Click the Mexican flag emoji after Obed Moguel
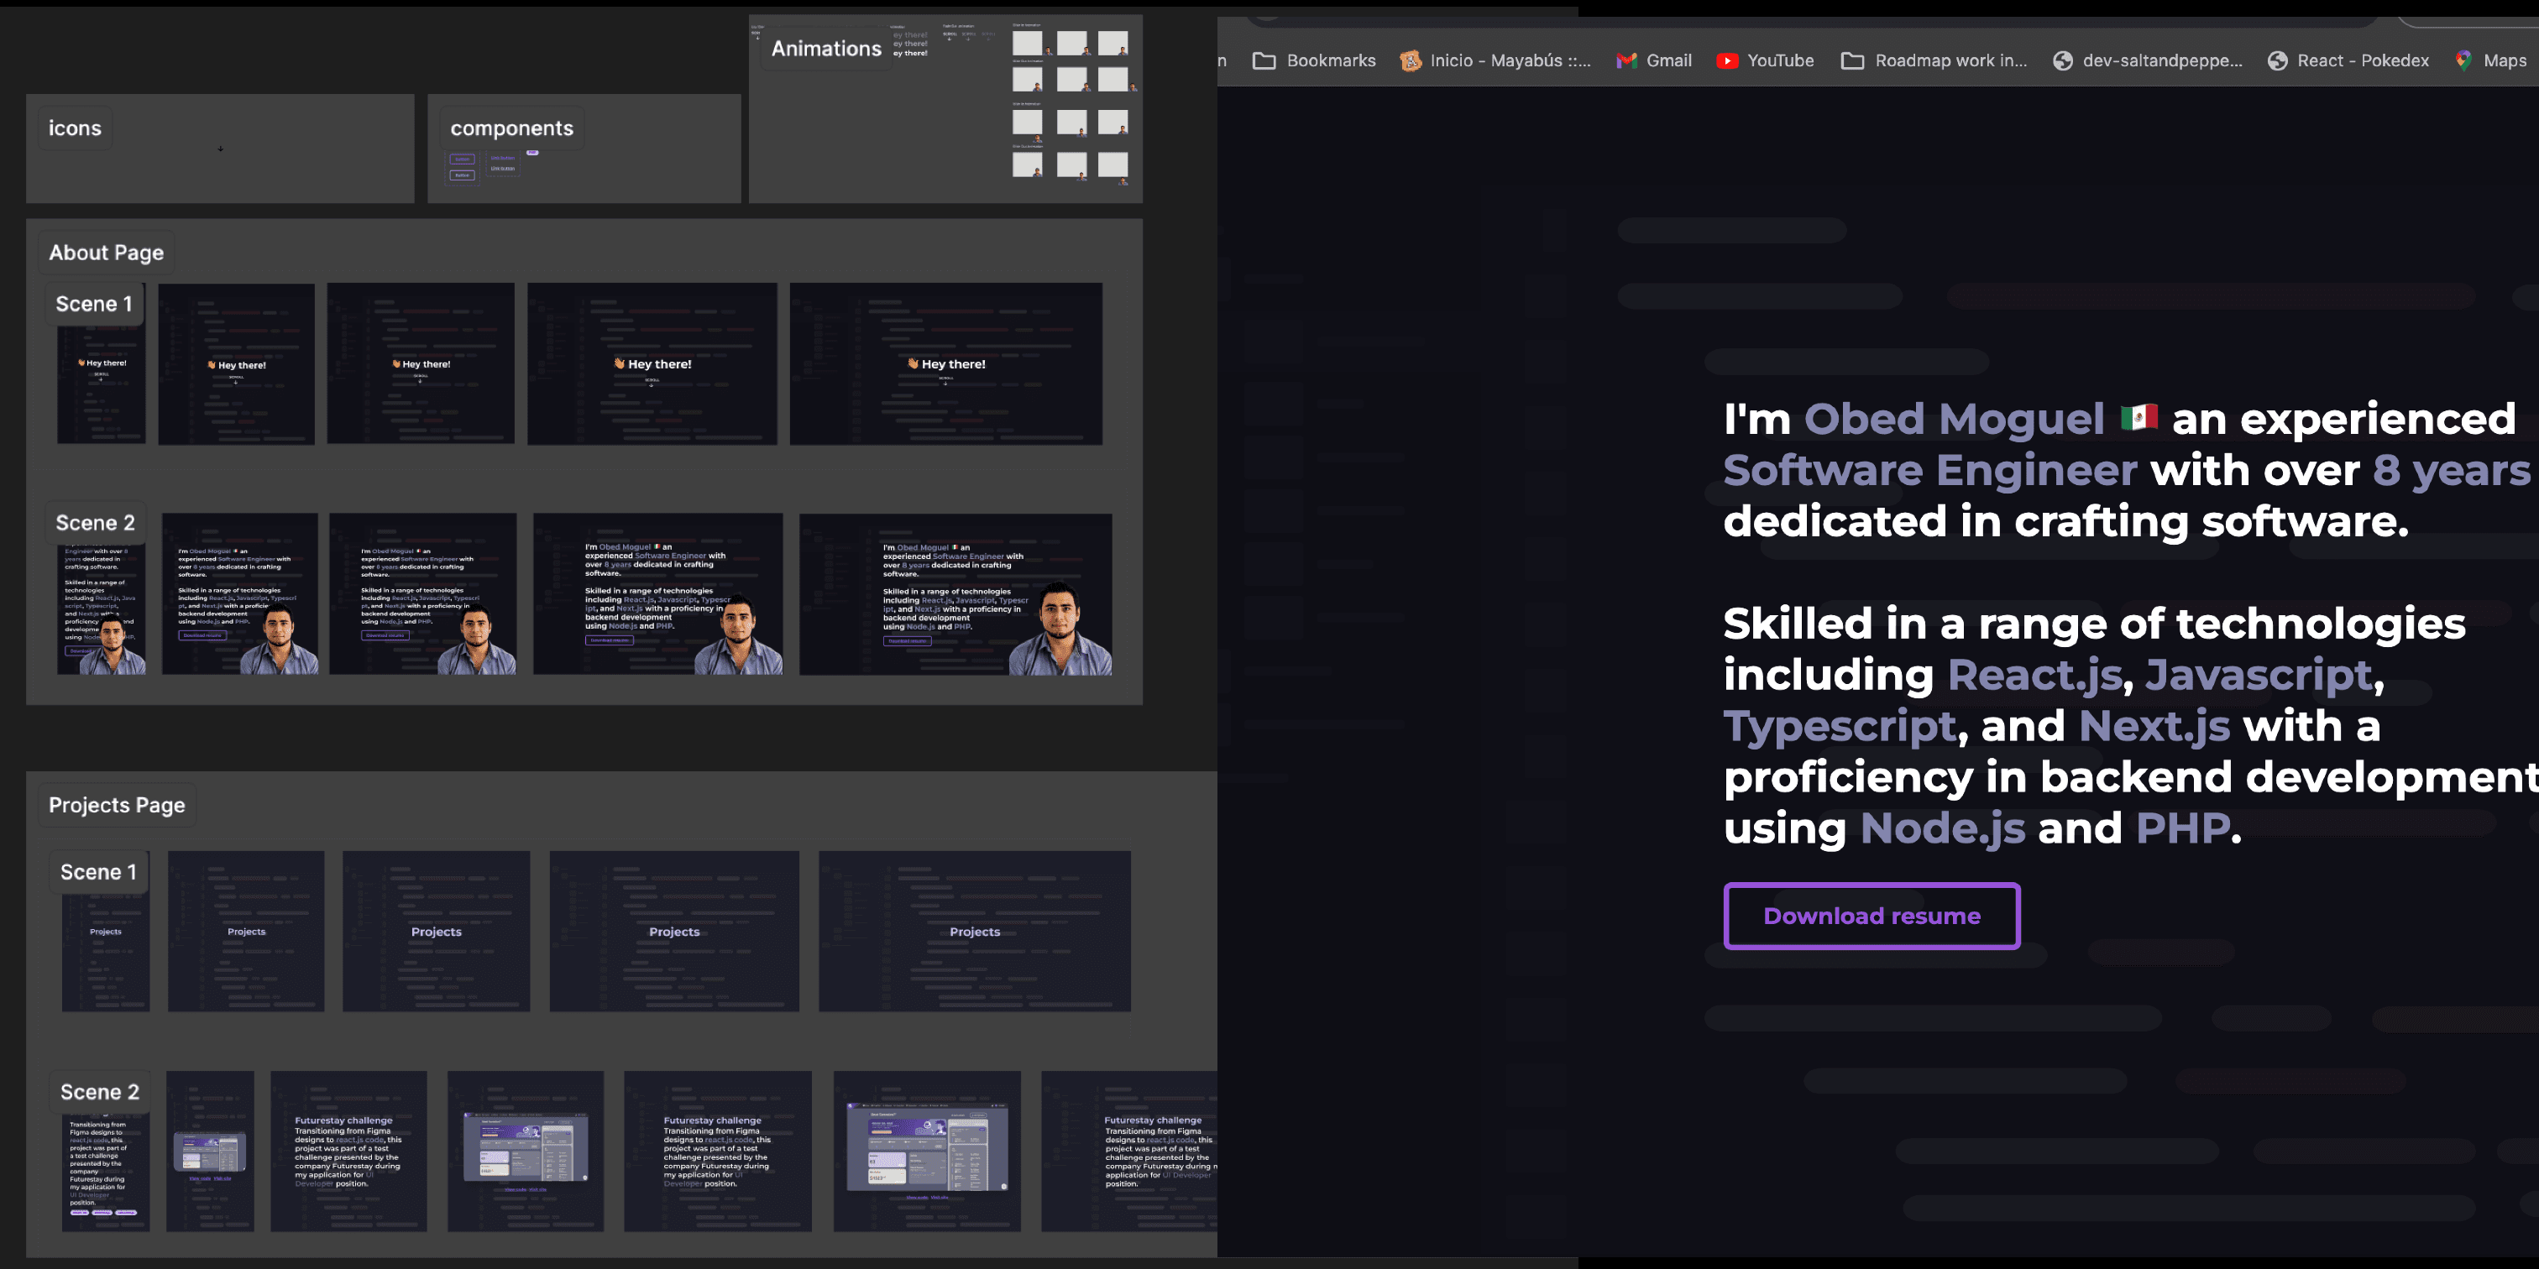This screenshot has width=2539, height=1269. [2138, 418]
